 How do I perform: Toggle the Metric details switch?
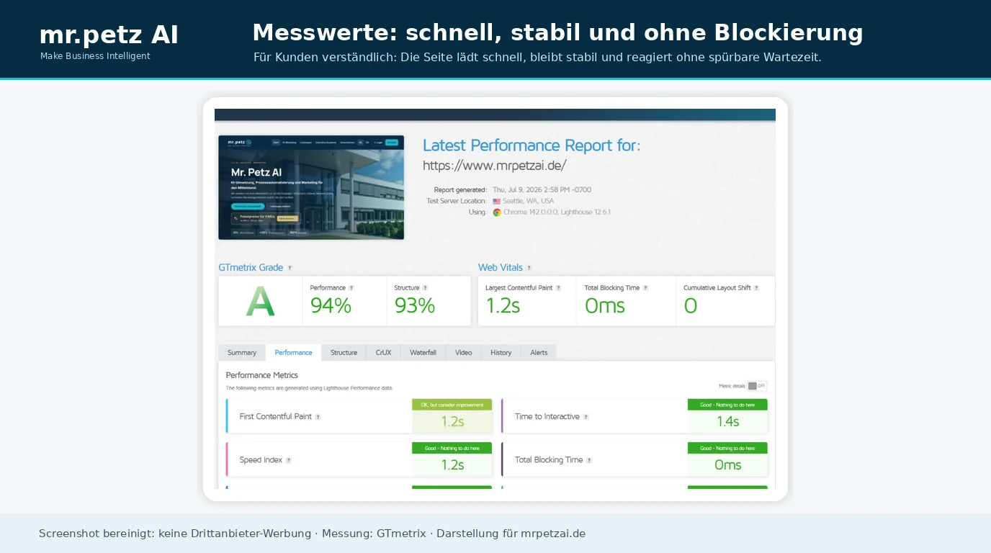[x=757, y=386]
